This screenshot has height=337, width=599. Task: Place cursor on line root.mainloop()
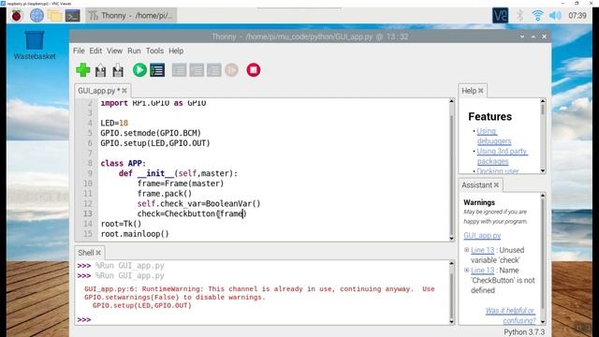click(x=135, y=234)
